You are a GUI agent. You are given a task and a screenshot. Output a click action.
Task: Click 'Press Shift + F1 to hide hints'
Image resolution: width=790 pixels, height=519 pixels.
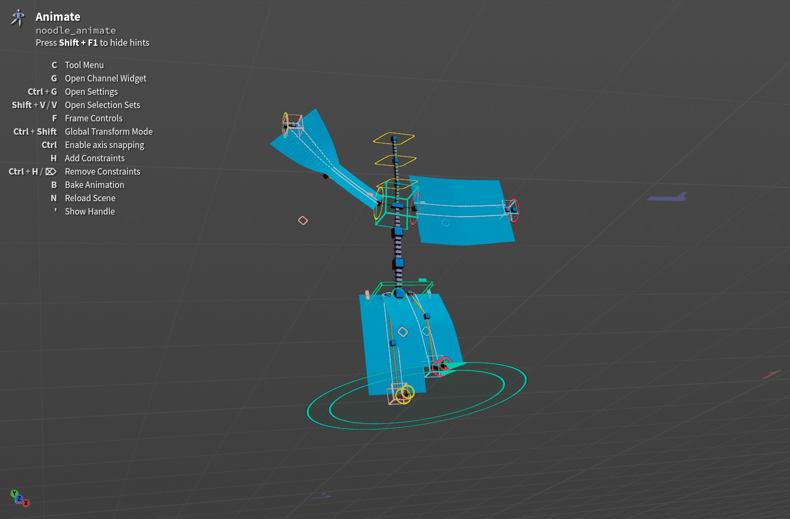click(93, 43)
